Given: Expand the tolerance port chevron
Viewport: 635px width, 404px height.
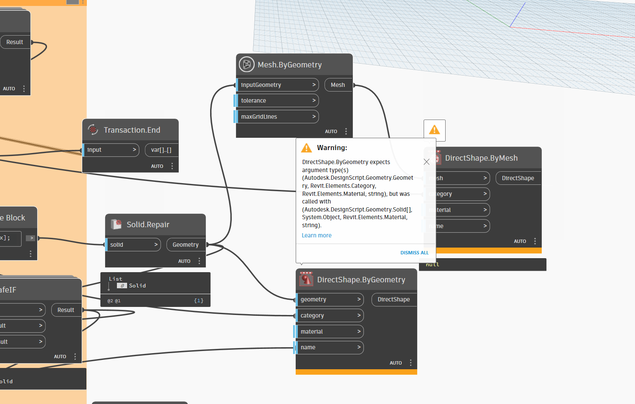Looking at the screenshot, I should (314, 100).
